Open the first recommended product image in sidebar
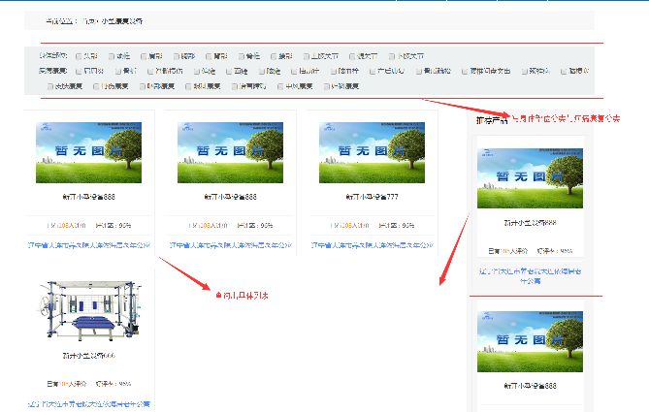The height and width of the screenshot is (412, 649). pos(530,178)
